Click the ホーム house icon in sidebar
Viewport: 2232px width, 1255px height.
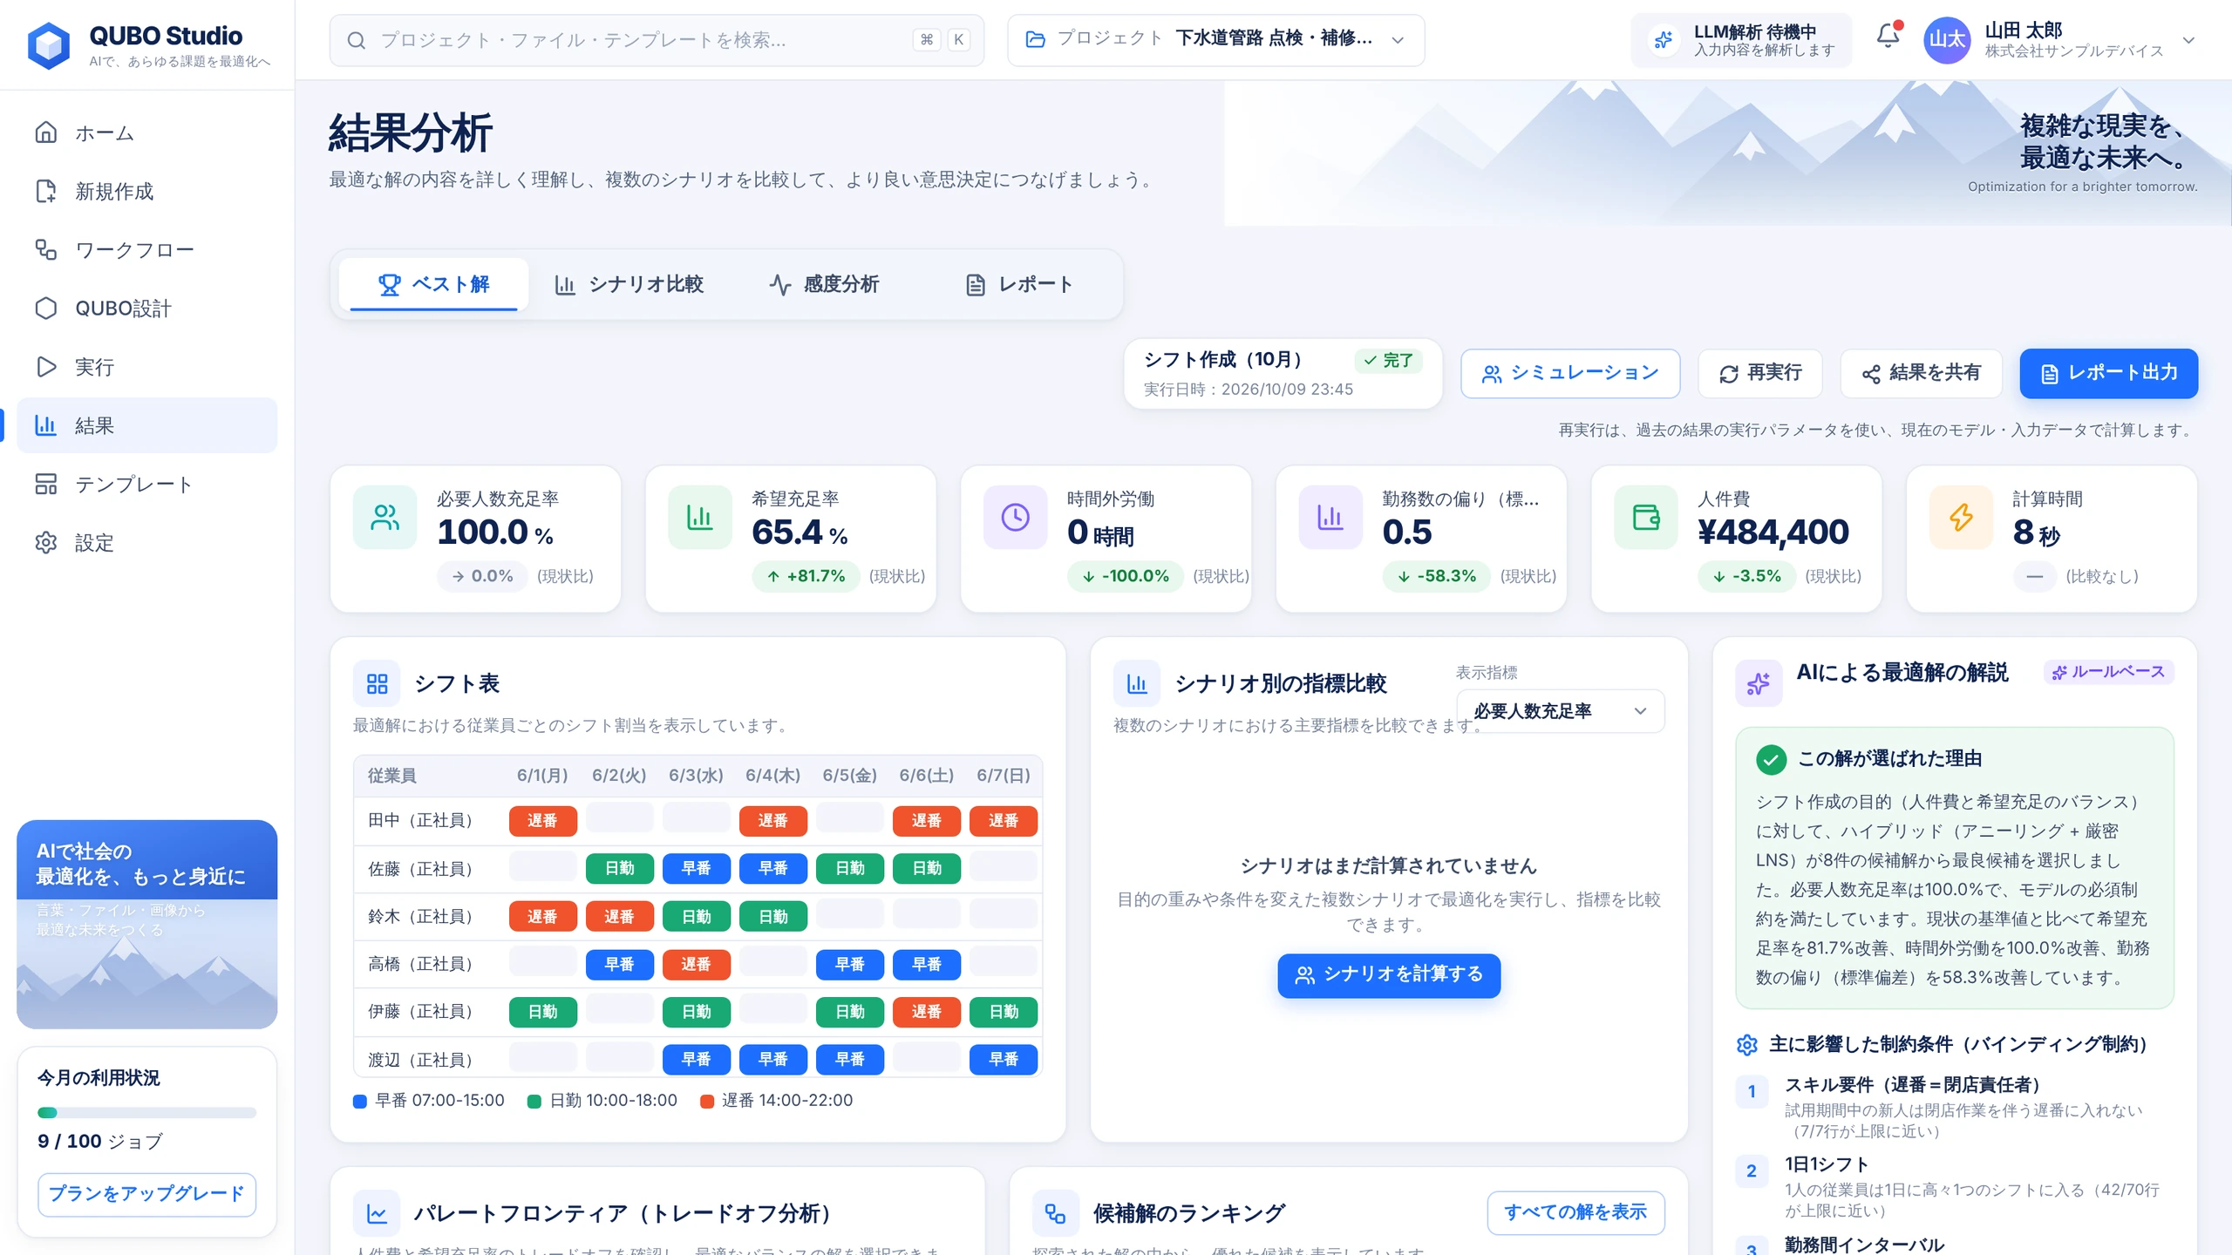pyautogui.click(x=46, y=132)
